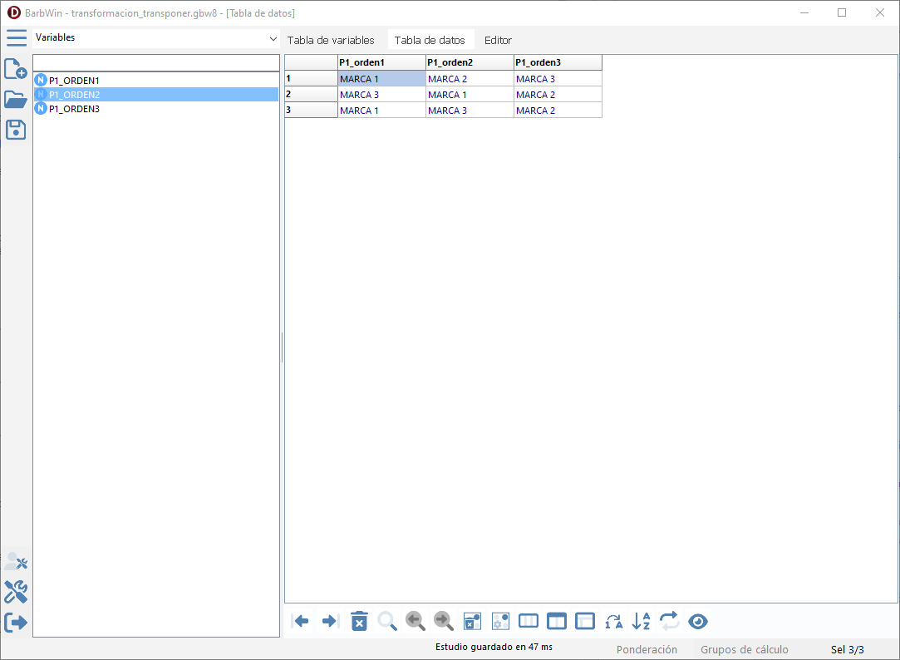900x660 pixels.
Task: Click the save diskette icon
Action: (x=16, y=129)
